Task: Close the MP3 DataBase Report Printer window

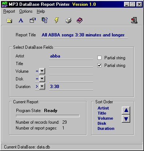Action: (x=139, y=5)
